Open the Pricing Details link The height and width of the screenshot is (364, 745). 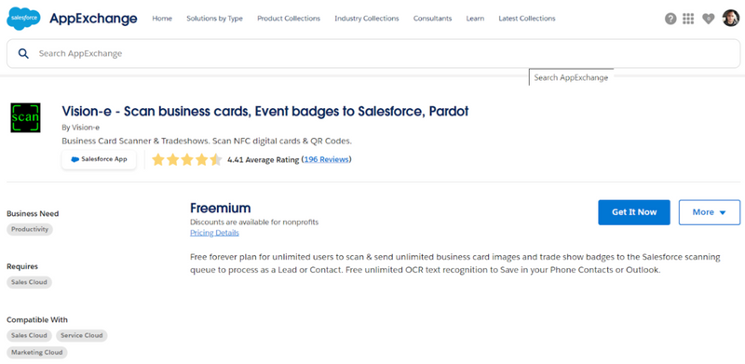214,233
